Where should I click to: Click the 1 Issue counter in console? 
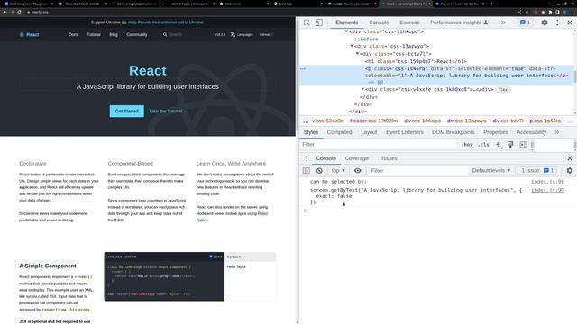[x=537, y=171]
